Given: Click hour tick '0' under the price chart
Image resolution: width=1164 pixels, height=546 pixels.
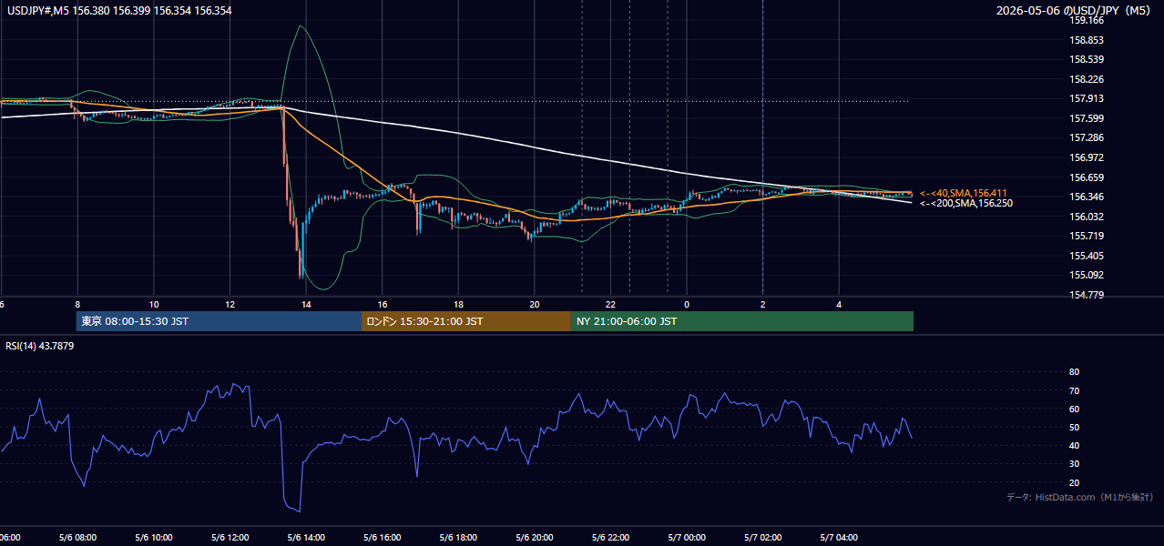Looking at the screenshot, I should (x=687, y=304).
